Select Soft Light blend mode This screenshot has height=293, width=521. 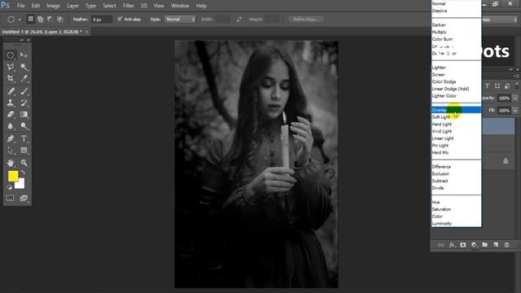pyautogui.click(x=456, y=117)
